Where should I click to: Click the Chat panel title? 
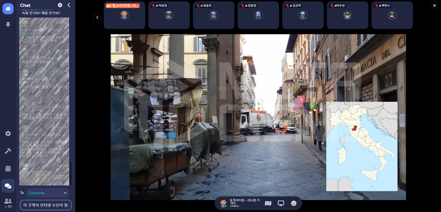click(25, 5)
